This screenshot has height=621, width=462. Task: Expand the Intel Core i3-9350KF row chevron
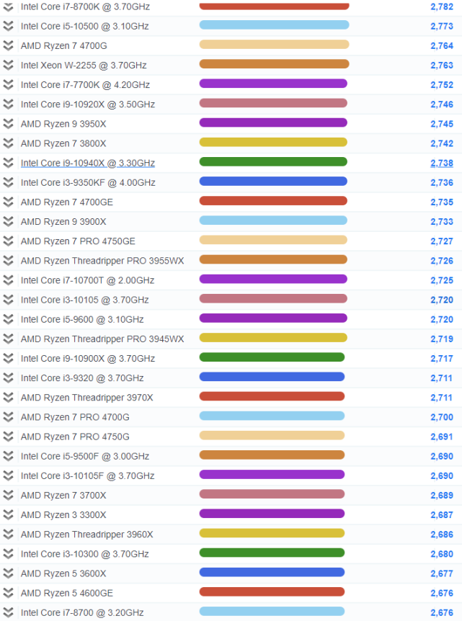point(9,182)
